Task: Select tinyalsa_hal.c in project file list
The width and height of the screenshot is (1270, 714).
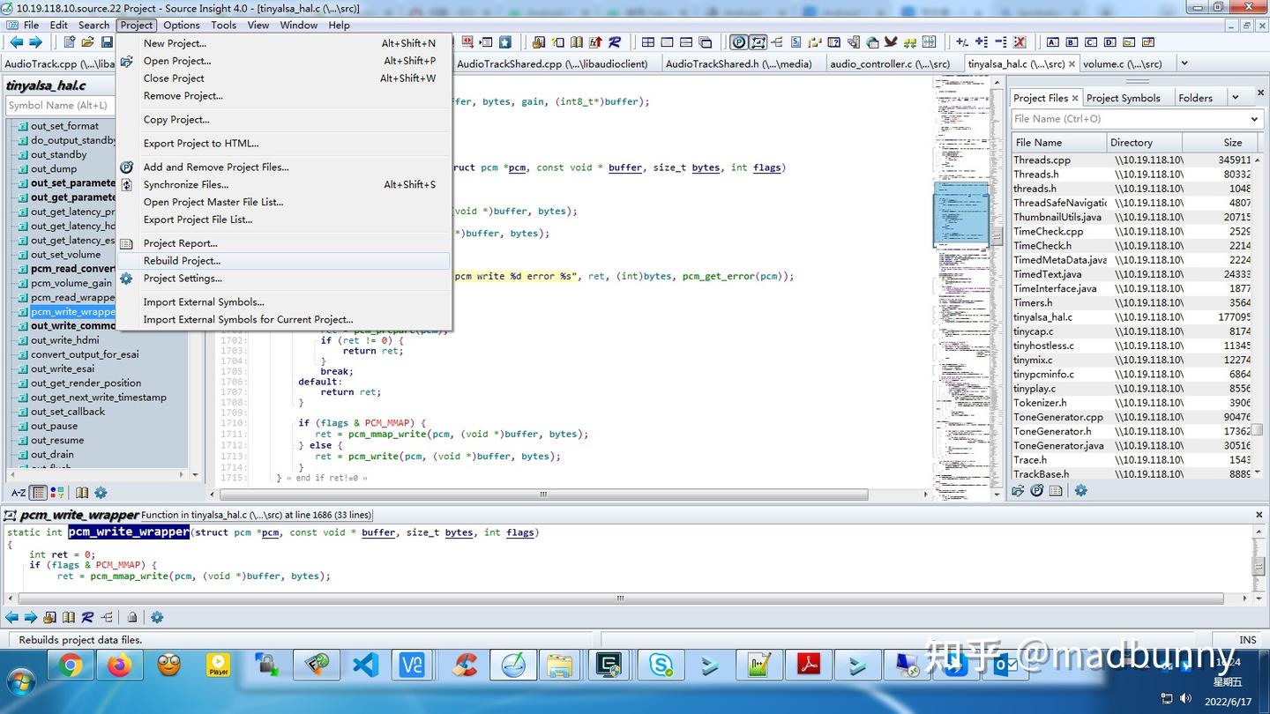Action: 1042,317
